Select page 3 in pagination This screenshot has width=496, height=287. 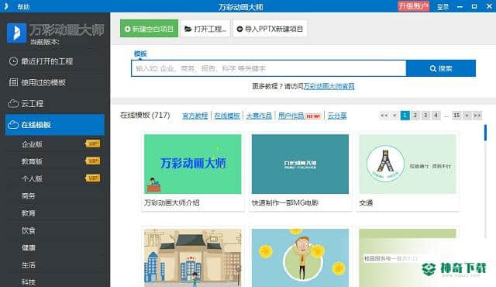(425, 116)
